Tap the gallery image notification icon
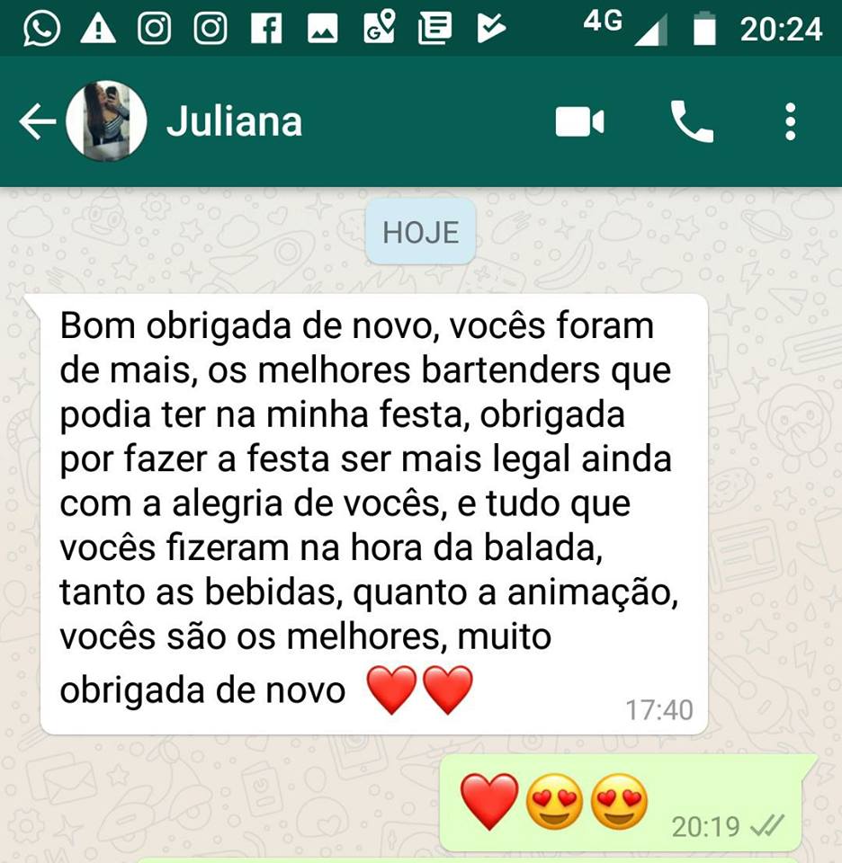 323,28
